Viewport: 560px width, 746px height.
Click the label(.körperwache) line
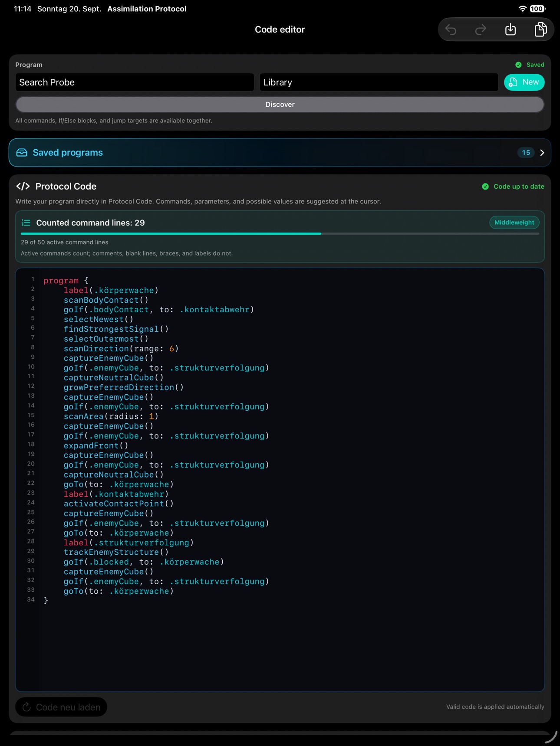(111, 291)
